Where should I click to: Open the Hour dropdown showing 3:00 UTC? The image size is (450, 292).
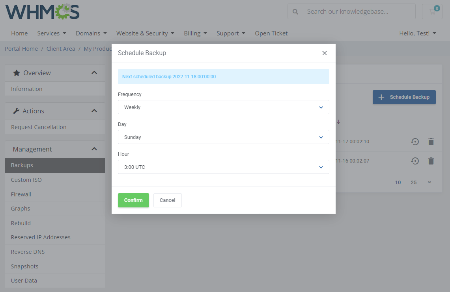tap(224, 167)
